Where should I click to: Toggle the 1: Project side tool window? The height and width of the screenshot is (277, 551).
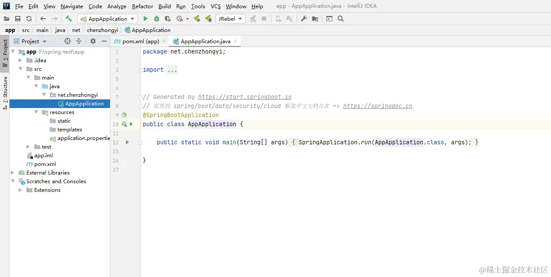(5, 54)
